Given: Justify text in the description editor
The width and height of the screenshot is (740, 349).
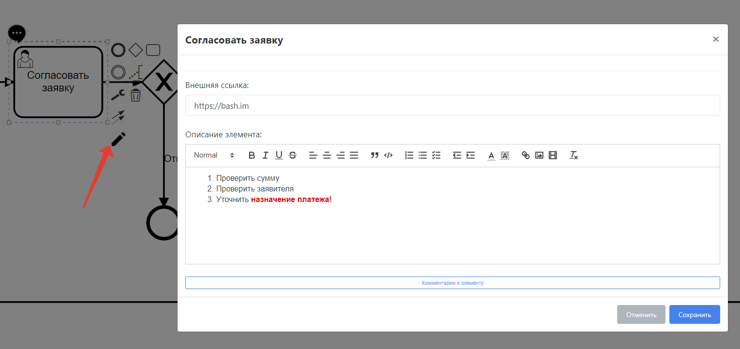Looking at the screenshot, I should tap(354, 155).
